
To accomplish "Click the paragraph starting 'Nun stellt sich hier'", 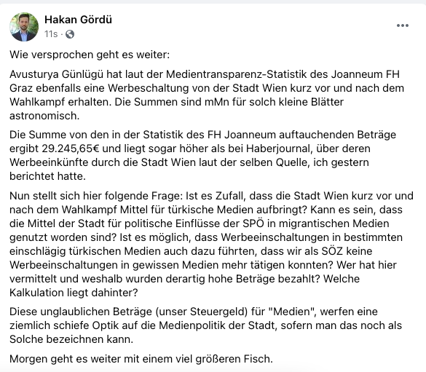I will point(211,244).
